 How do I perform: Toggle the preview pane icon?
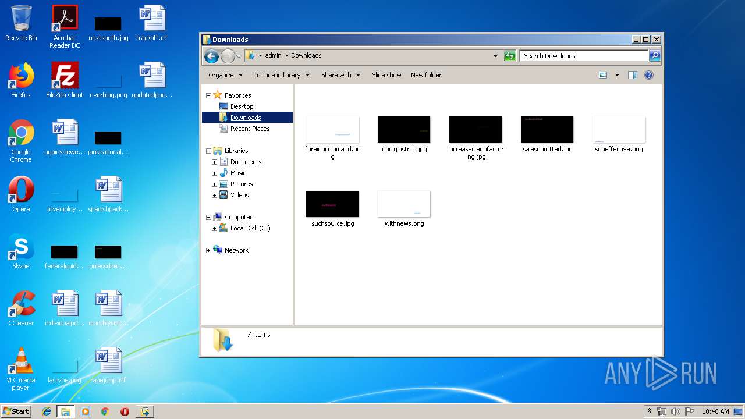[x=633, y=75]
